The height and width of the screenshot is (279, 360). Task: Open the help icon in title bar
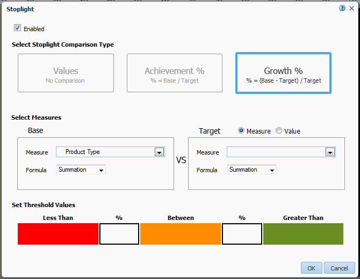(x=342, y=8)
